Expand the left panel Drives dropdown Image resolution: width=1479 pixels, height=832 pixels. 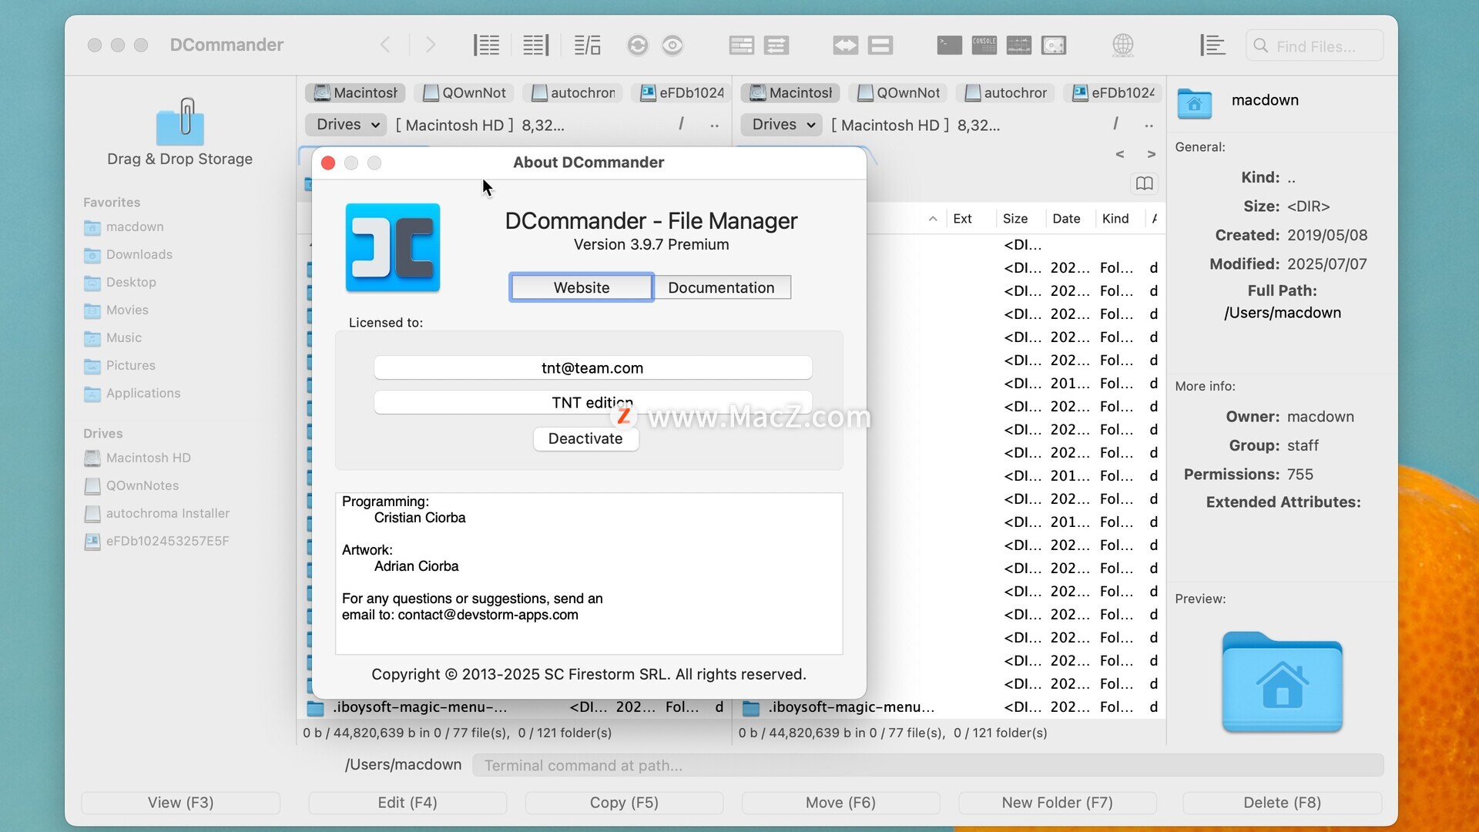point(347,124)
